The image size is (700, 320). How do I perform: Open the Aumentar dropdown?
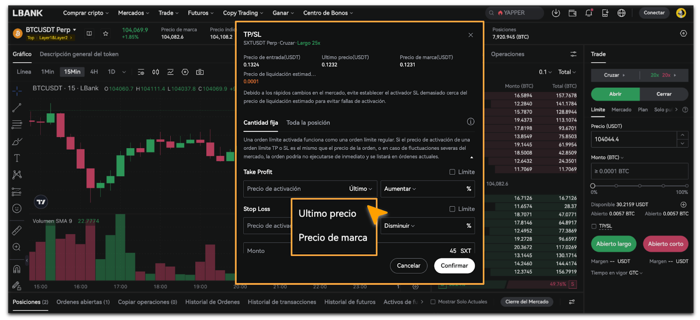click(x=400, y=189)
